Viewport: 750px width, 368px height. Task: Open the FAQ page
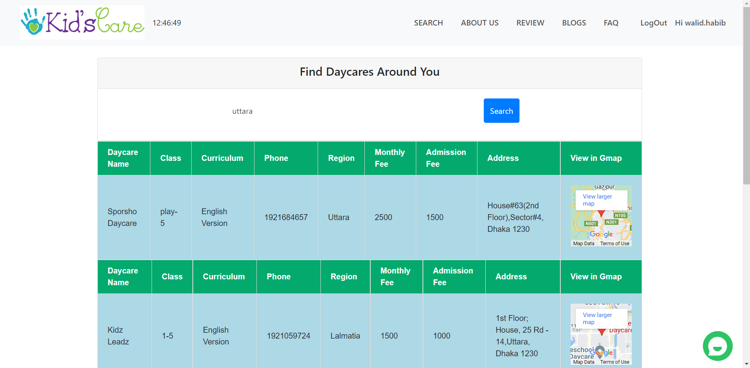[611, 23]
